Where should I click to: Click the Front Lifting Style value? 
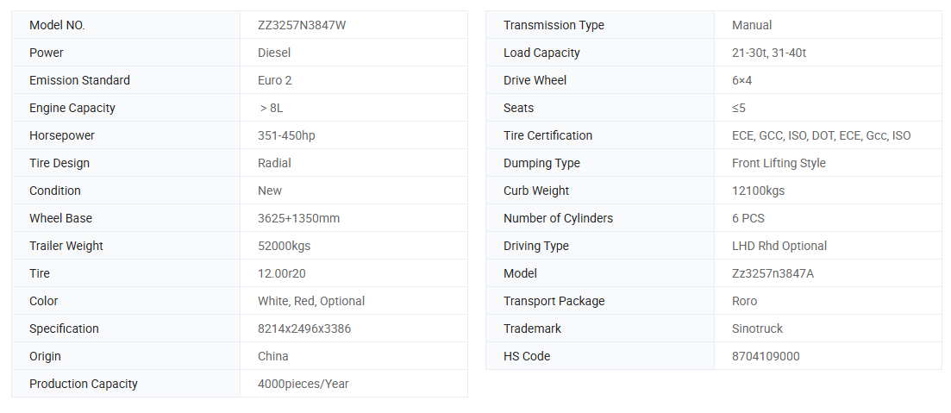[x=779, y=163]
